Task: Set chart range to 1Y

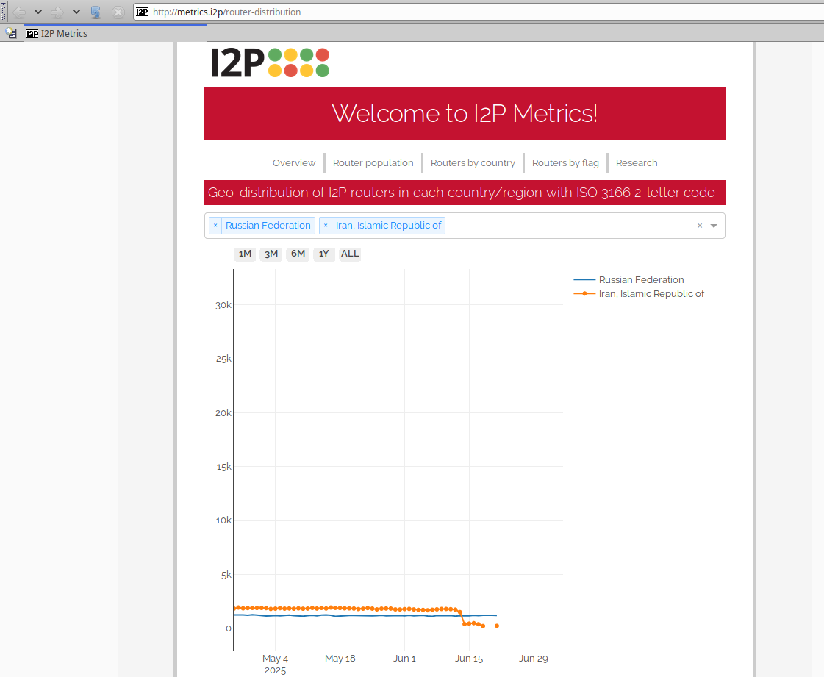Action: tap(323, 254)
